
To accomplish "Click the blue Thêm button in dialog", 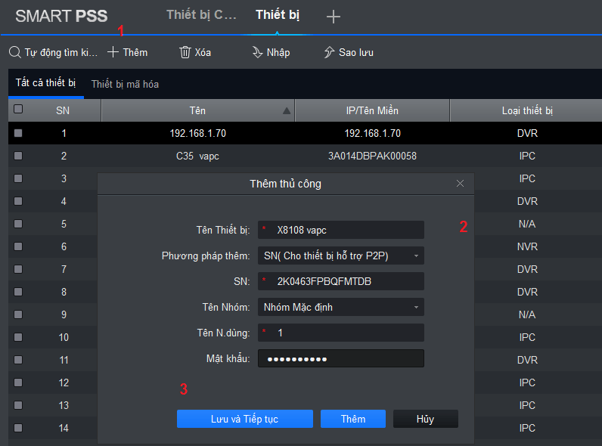I will point(353,419).
